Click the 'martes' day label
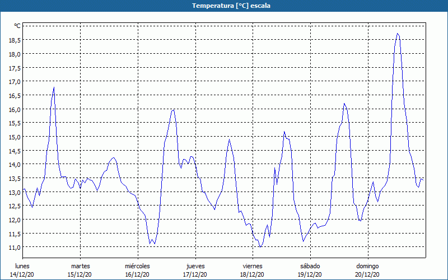 81,266
